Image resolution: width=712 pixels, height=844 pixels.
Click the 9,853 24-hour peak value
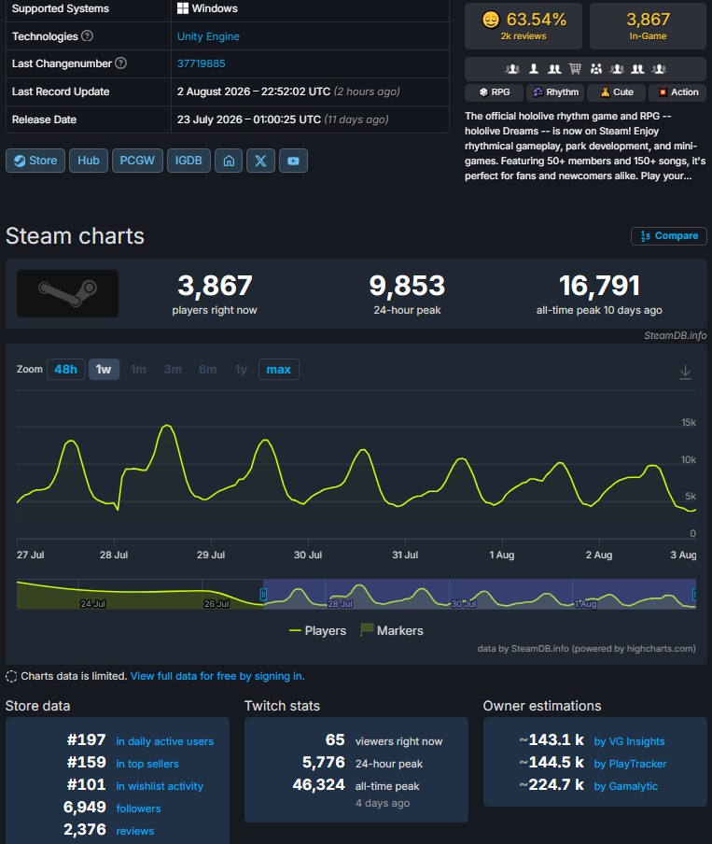(x=407, y=286)
